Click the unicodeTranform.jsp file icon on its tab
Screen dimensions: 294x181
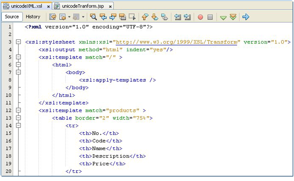[x=57, y=6]
